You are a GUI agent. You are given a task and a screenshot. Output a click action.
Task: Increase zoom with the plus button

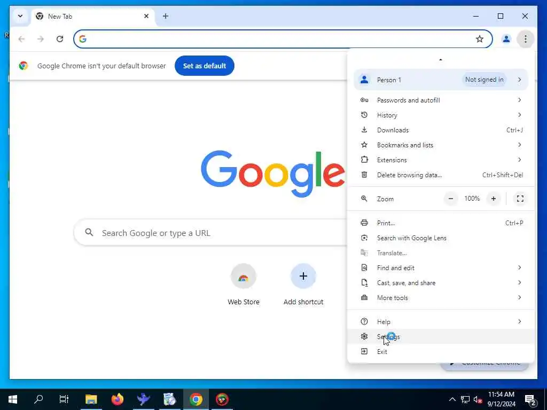click(493, 199)
